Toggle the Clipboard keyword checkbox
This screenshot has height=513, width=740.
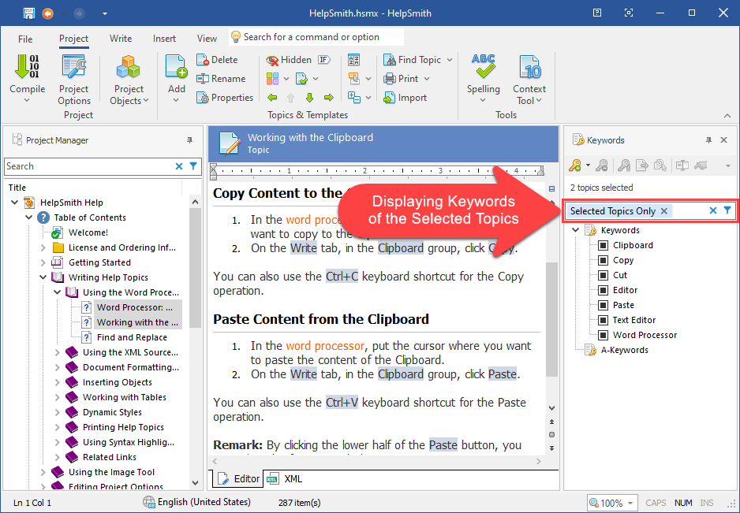coord(604,245)
